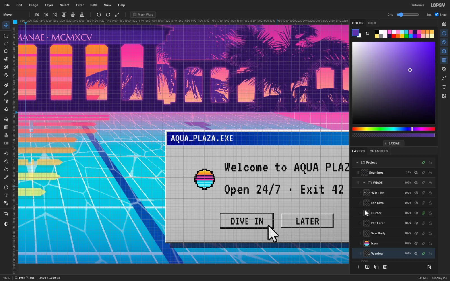Select the Crop tool
This screenshot has width=450, height=281.
(x=6, y=214)
